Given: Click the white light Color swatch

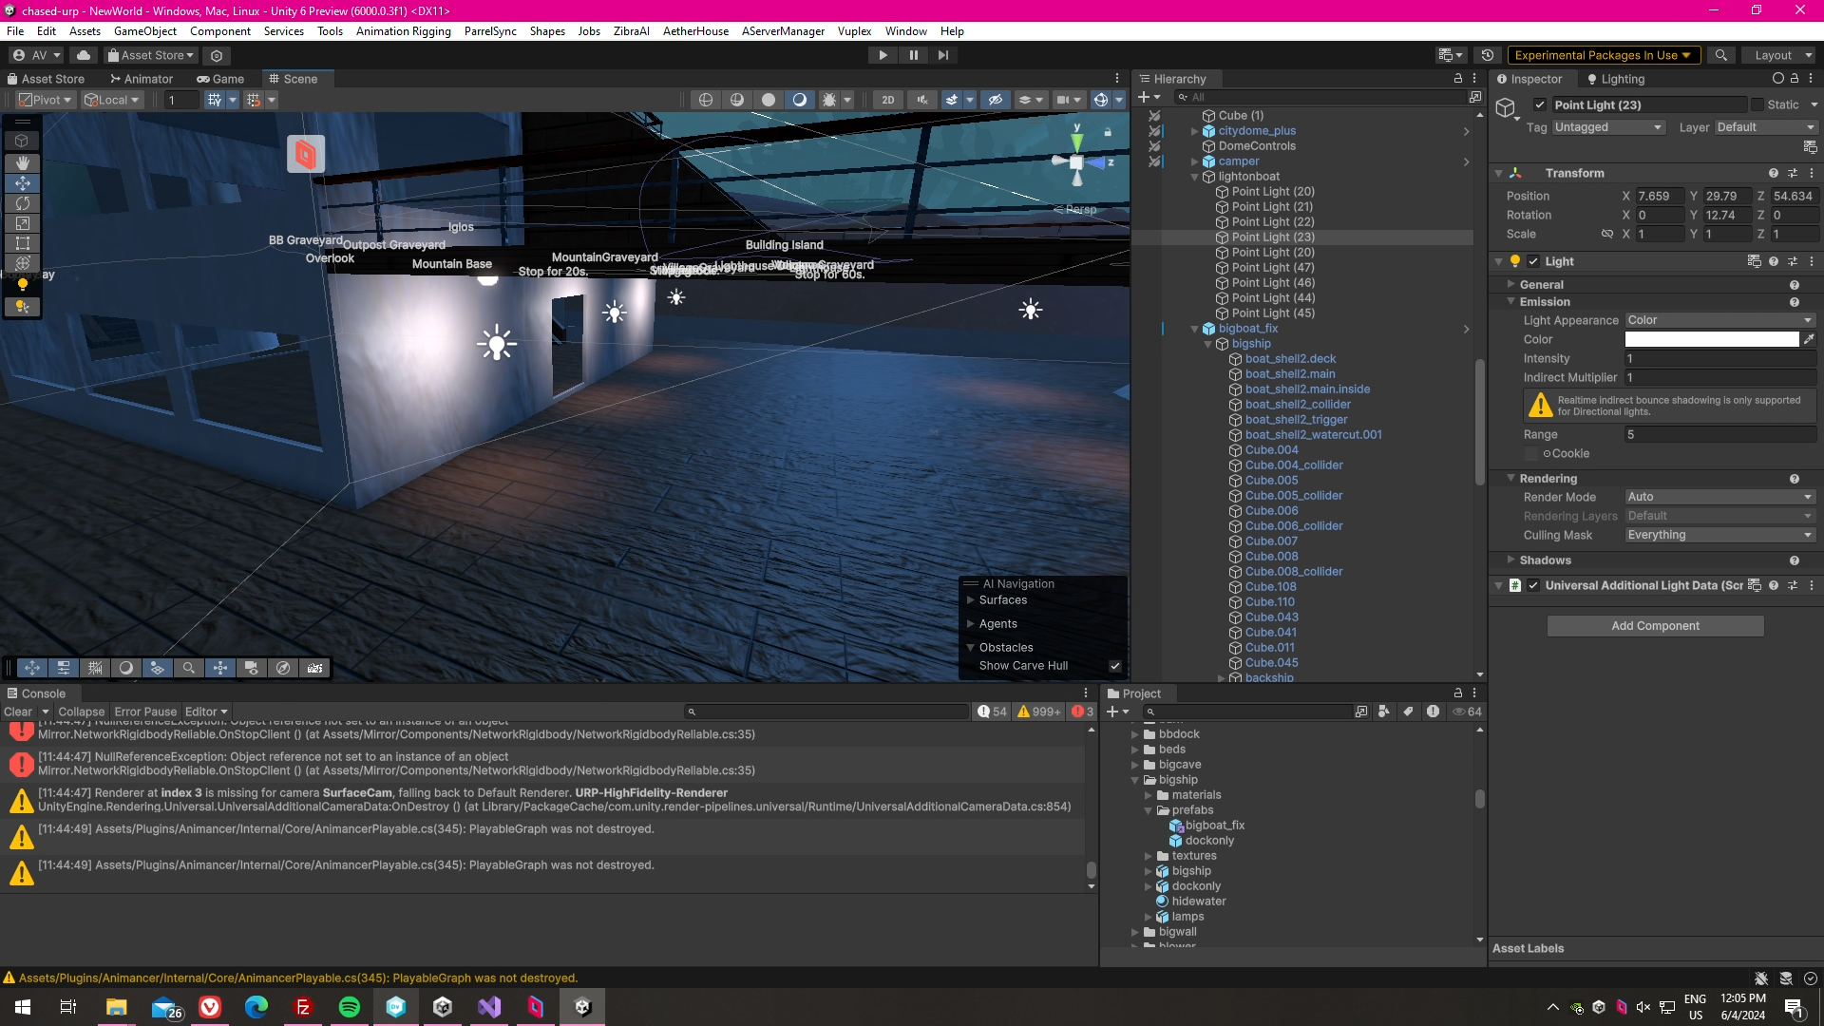Looking at the screenshot, I should point(1711,339).
